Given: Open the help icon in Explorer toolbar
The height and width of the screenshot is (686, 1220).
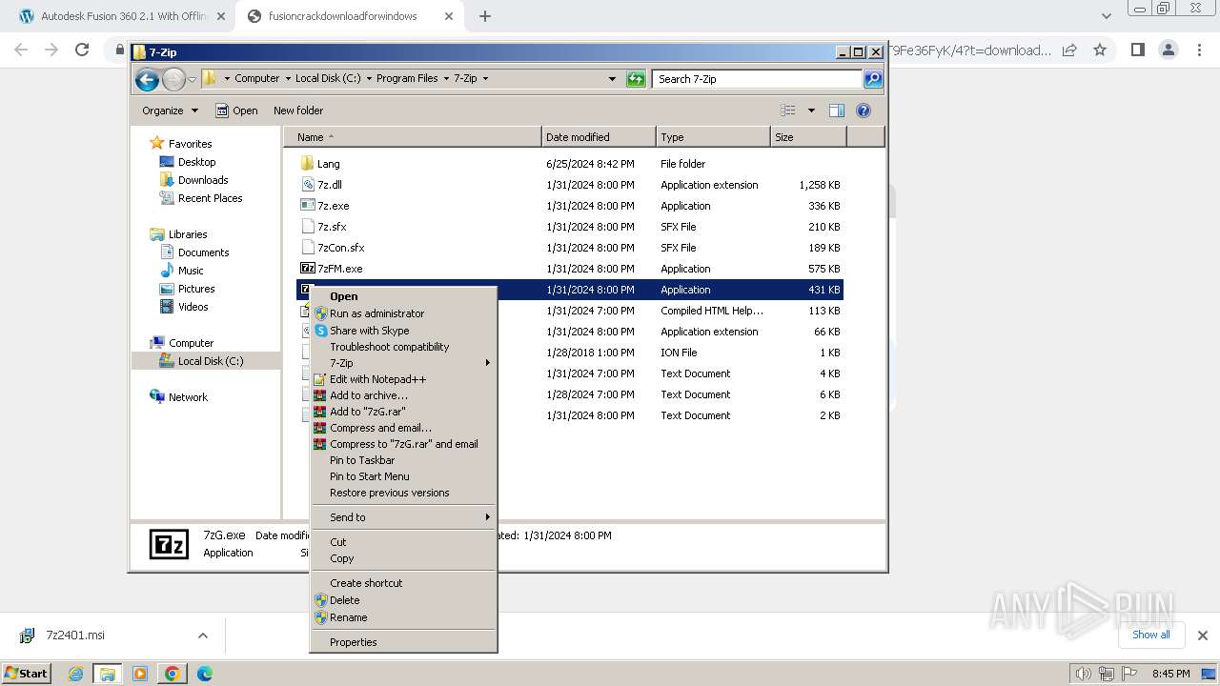Looking at the screenshot, I should click(864, 111).
